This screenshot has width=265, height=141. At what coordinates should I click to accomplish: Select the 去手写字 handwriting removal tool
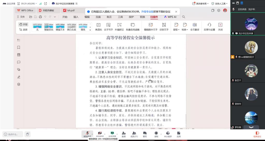click(108, 27)
